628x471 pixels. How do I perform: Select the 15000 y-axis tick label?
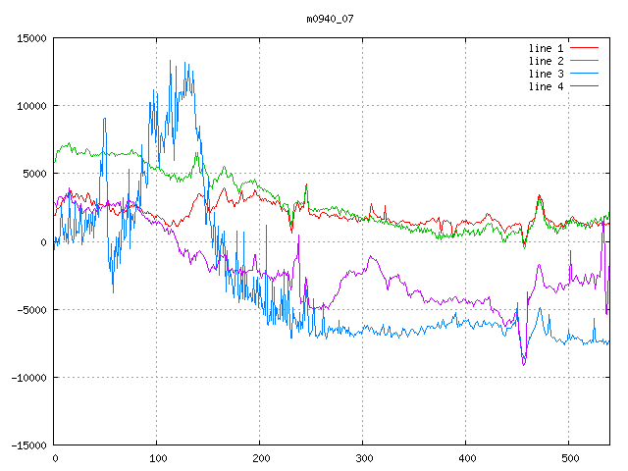[x=30, y=38]
